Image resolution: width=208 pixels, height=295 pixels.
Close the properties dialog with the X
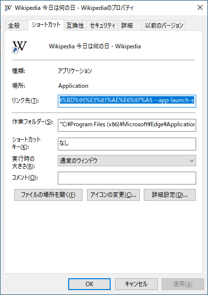[x=200, y=7]
